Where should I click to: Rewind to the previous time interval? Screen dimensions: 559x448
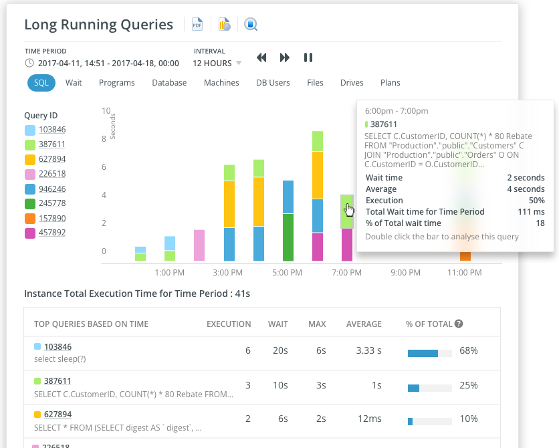pos(261,58)
